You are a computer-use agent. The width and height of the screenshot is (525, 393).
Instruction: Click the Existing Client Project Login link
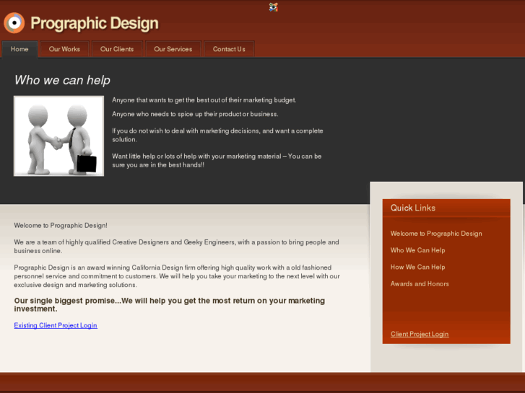point(56,325)
